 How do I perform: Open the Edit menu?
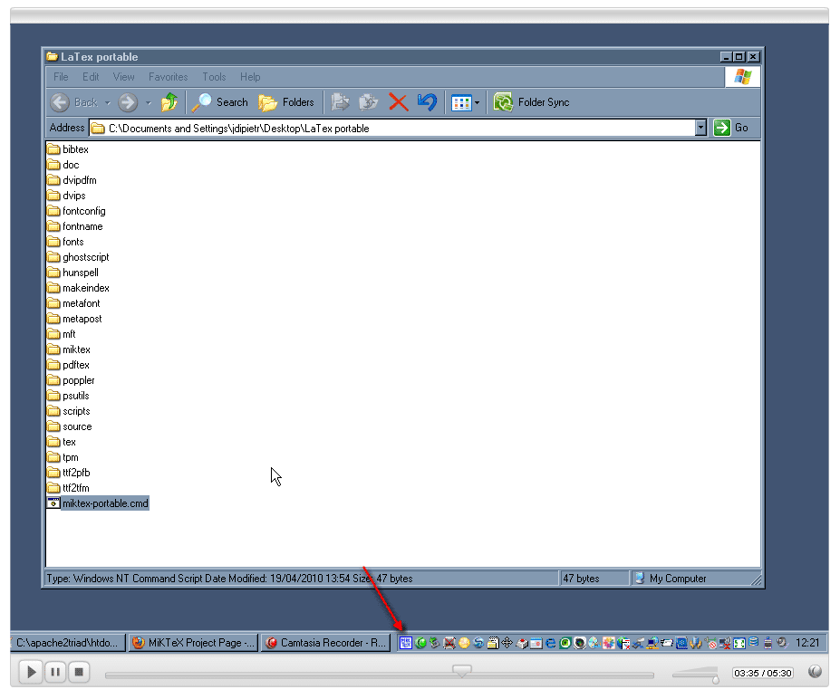coord(91,77)
